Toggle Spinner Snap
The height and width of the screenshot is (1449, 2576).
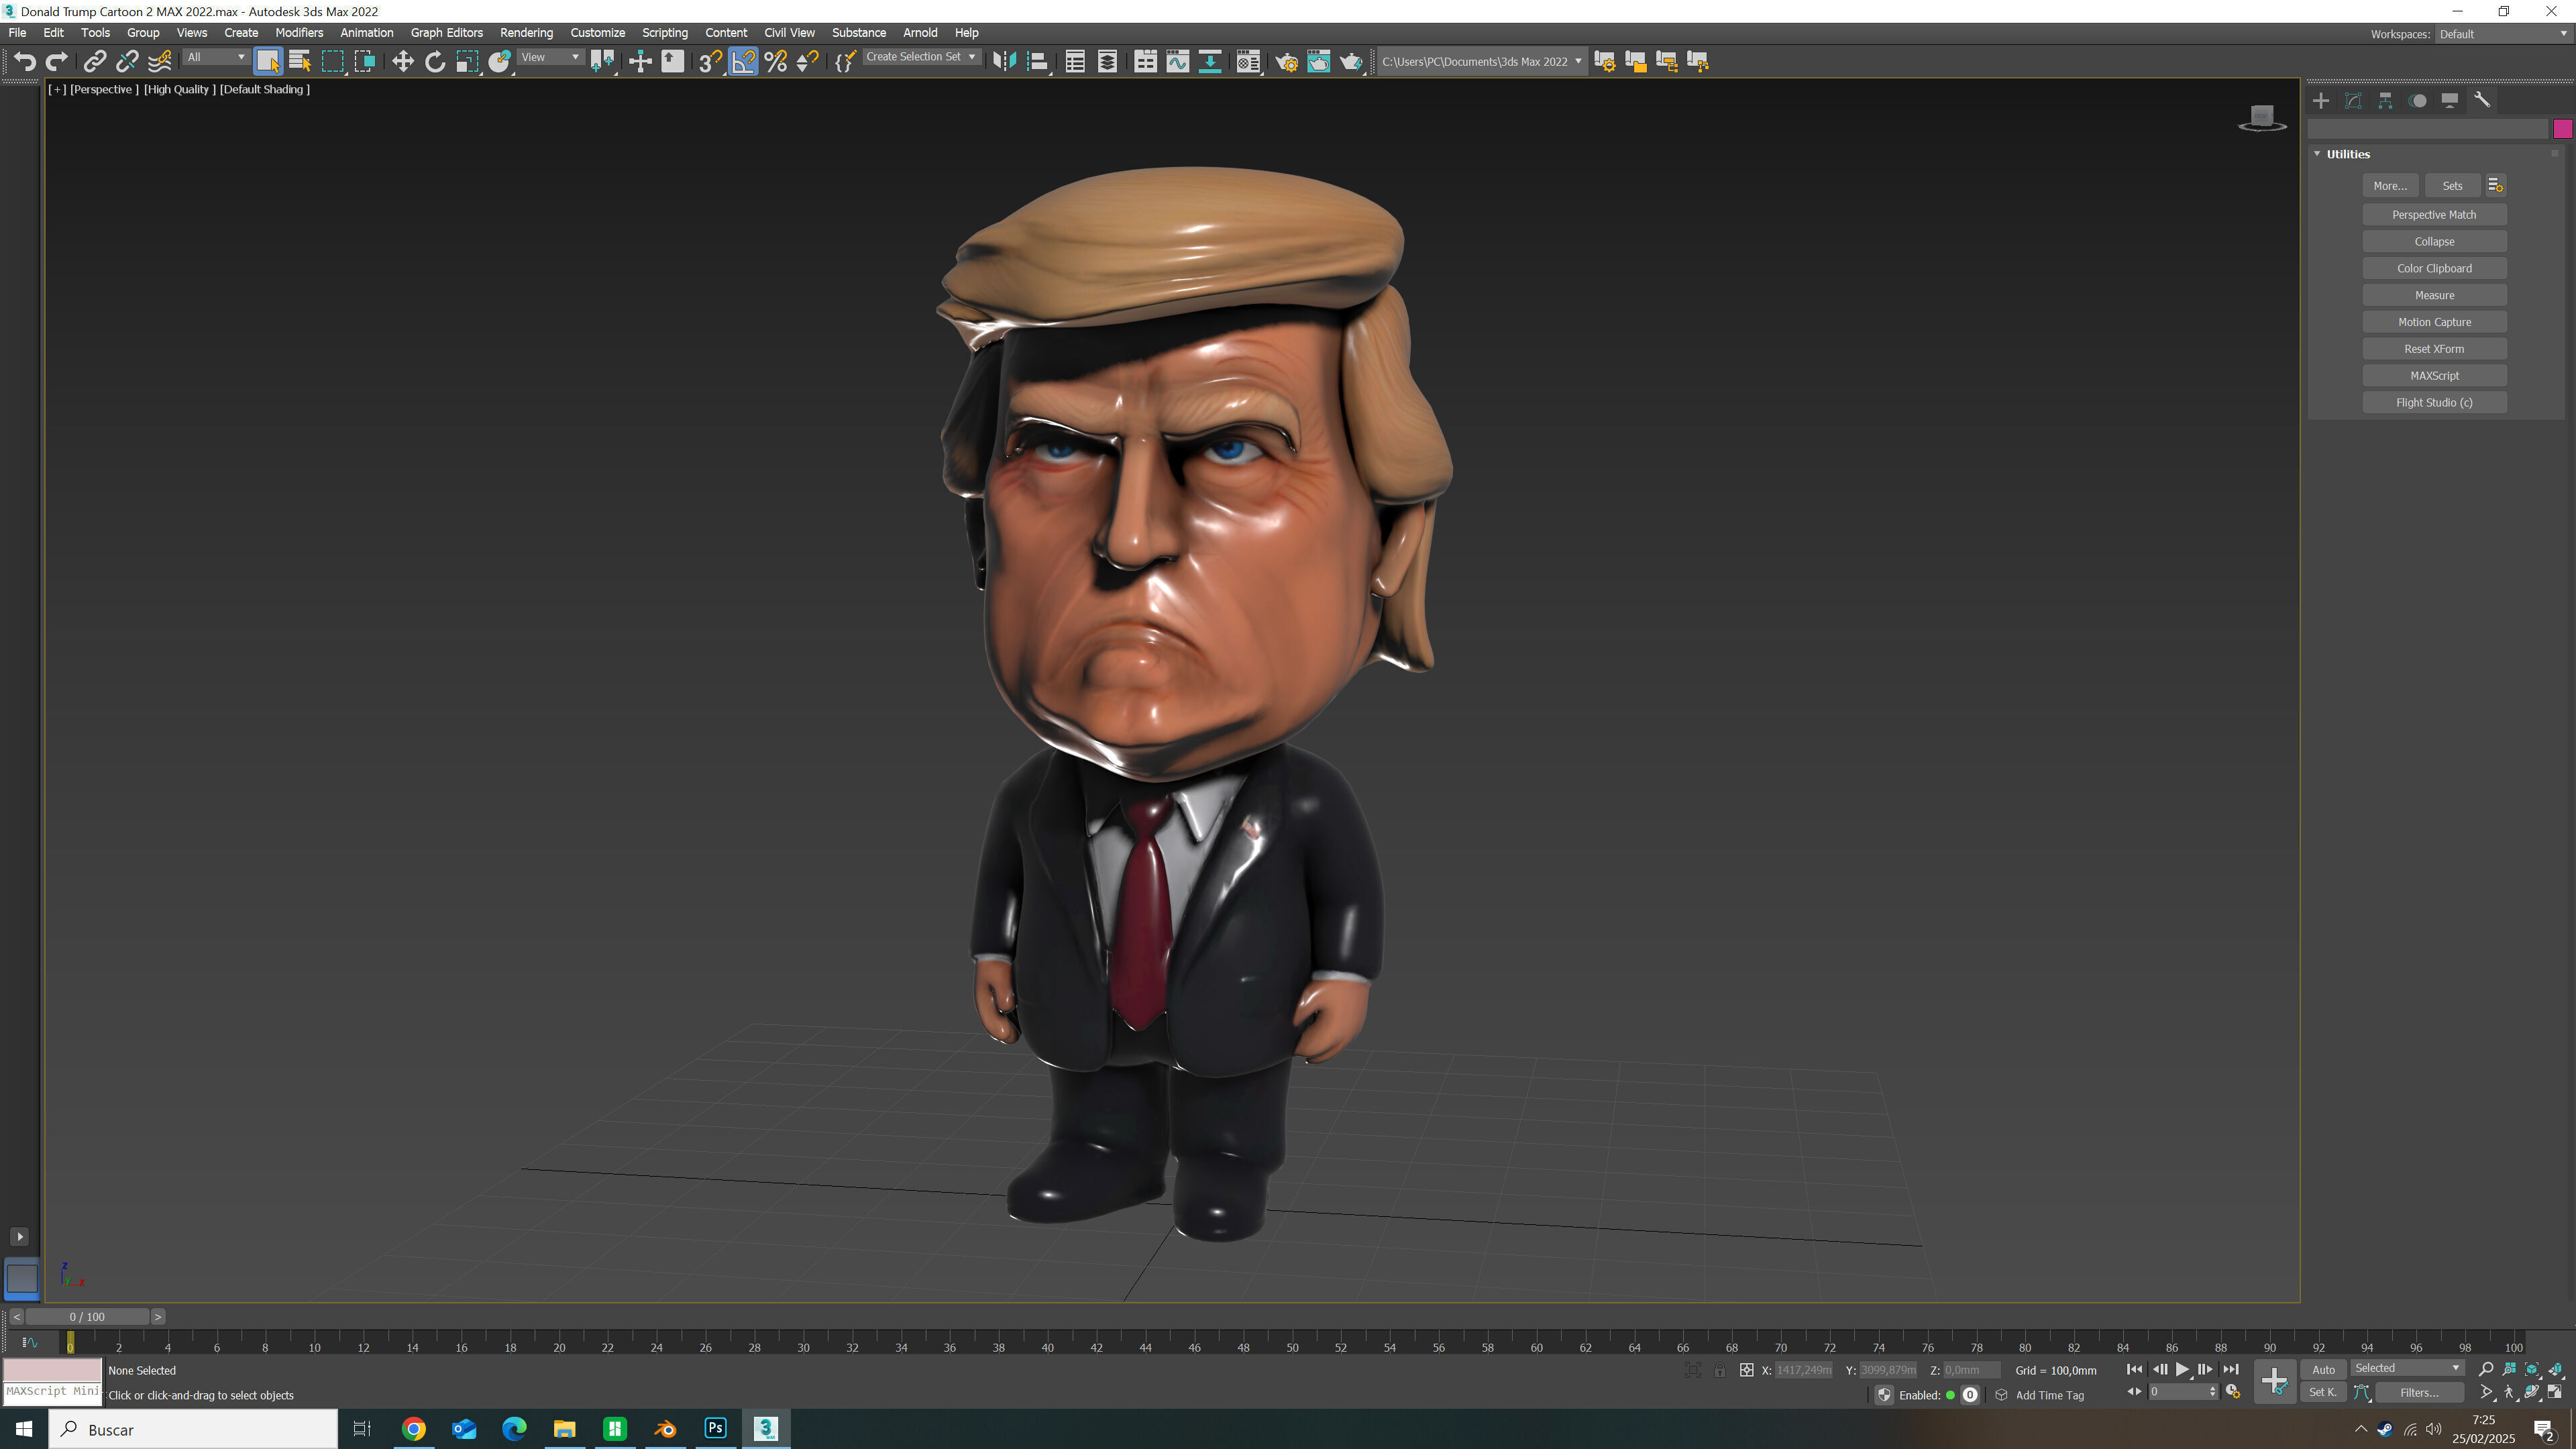tap(808, 61)
